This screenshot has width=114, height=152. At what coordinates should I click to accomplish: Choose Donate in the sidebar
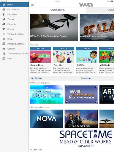pyautogui.click(x=14, y=29)
